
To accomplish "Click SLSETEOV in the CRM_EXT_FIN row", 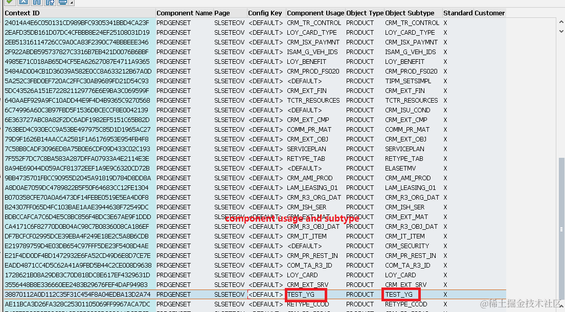I will 229,91.
